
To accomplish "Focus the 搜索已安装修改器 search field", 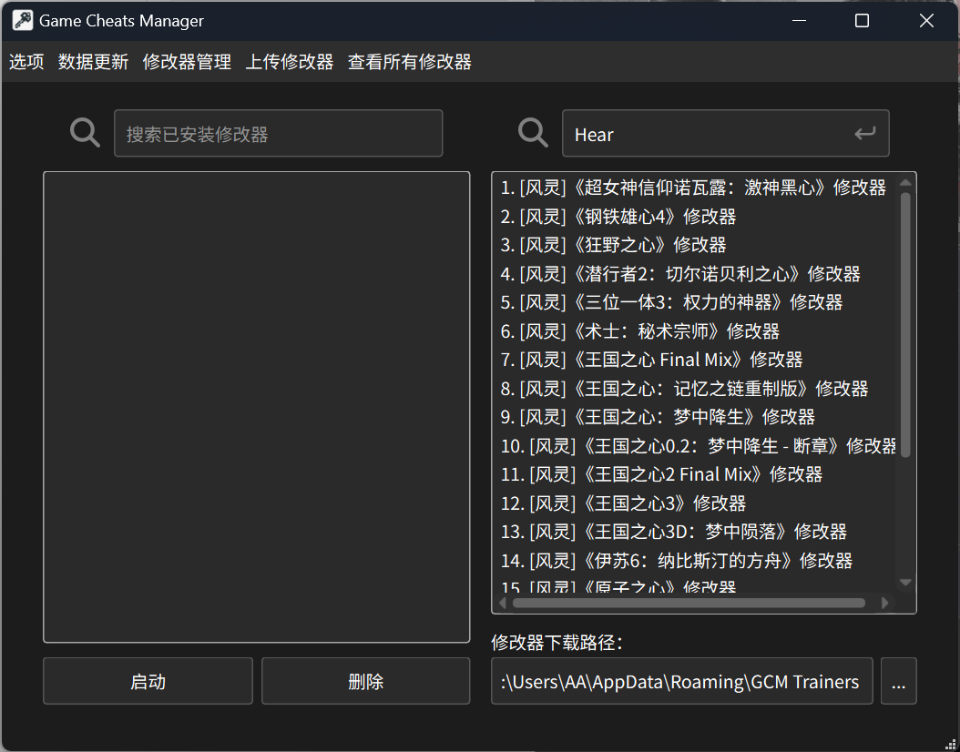I will point(278,134).
